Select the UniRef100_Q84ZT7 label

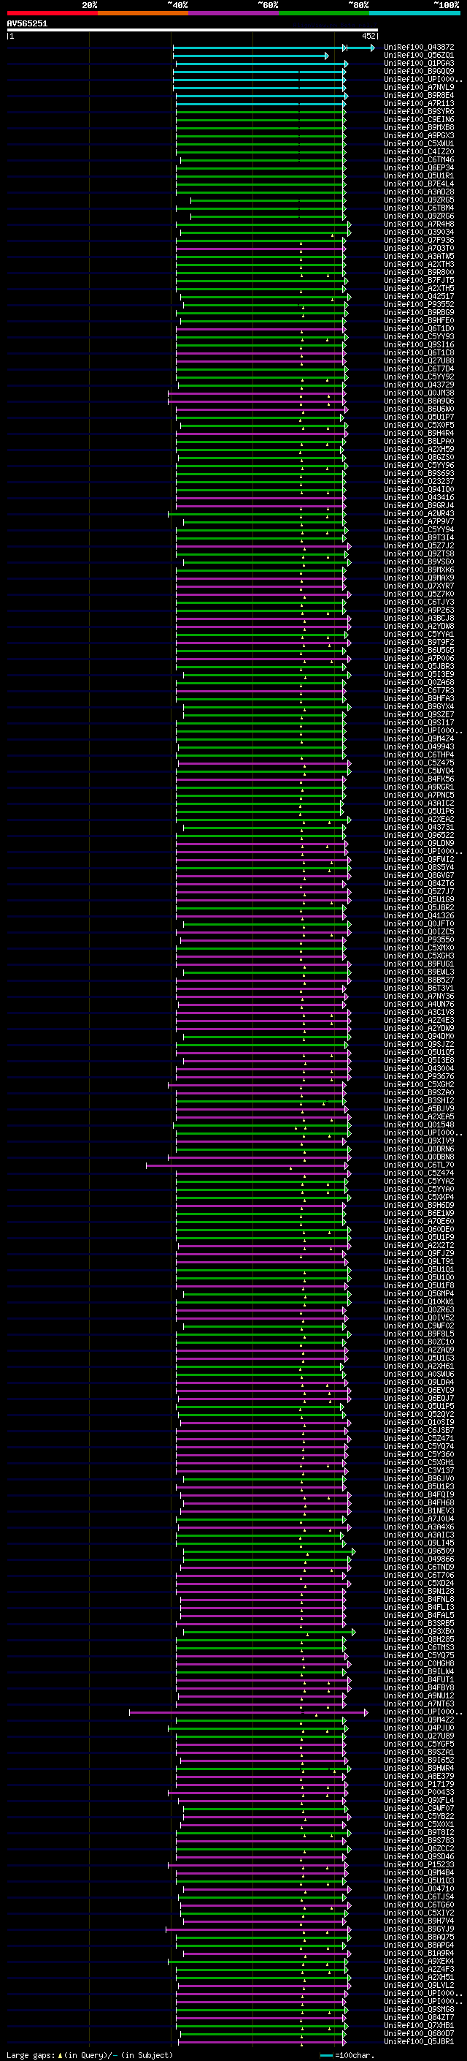pos(418,2016)
